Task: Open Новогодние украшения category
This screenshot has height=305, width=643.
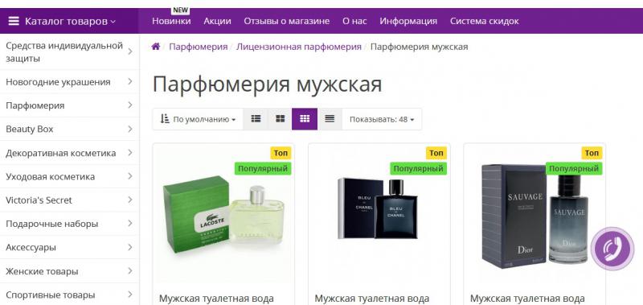Action: pyautogui.click(x=58, y=82)
